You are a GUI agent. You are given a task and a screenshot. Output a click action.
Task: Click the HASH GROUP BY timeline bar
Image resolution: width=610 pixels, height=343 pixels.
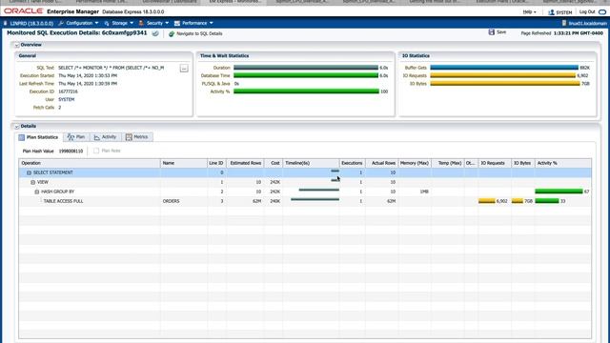(x=319, y=190)
